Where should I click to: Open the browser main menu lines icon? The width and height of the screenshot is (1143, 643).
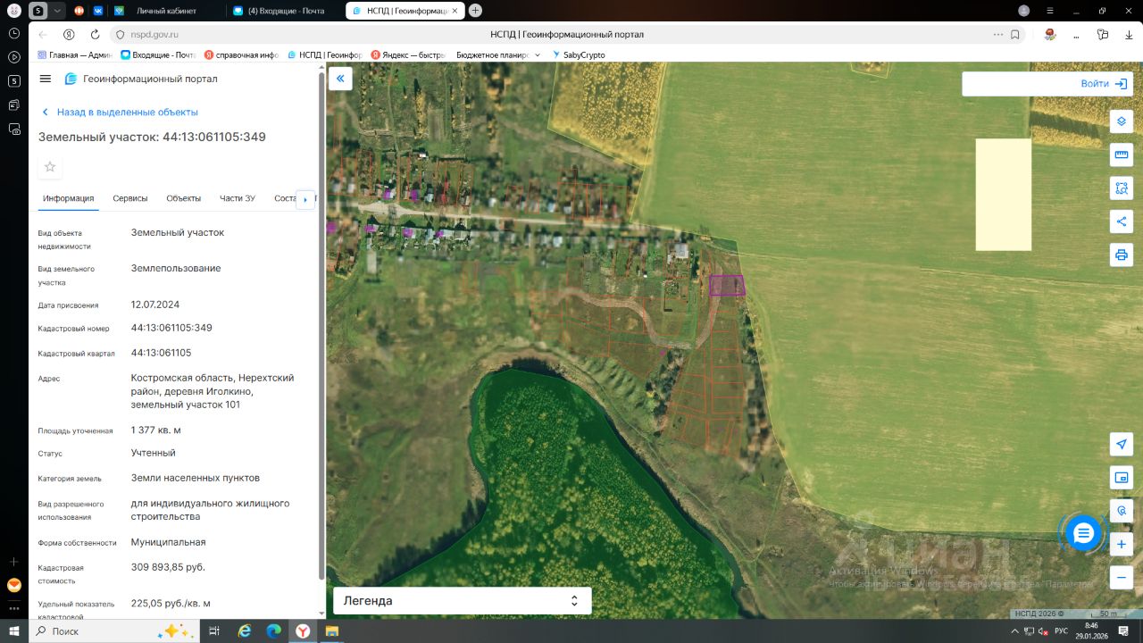pos(1050,11)
